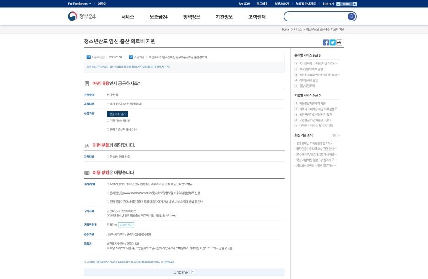Click the 소관기관 blue pencil icon
This screenshot has height=279, width=428.
pos(131,57)
